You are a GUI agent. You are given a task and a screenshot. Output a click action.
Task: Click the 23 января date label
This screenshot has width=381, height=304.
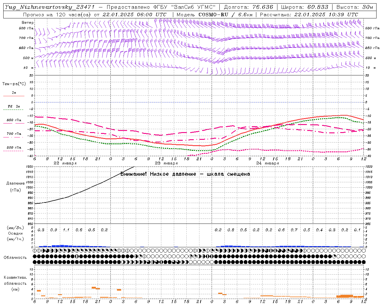pyautogui.click(x=166, y=163)
